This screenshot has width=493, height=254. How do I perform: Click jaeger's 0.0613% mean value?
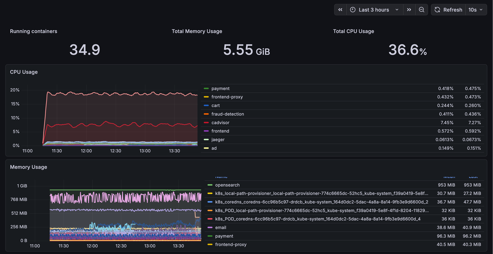[x=445, y=140]
